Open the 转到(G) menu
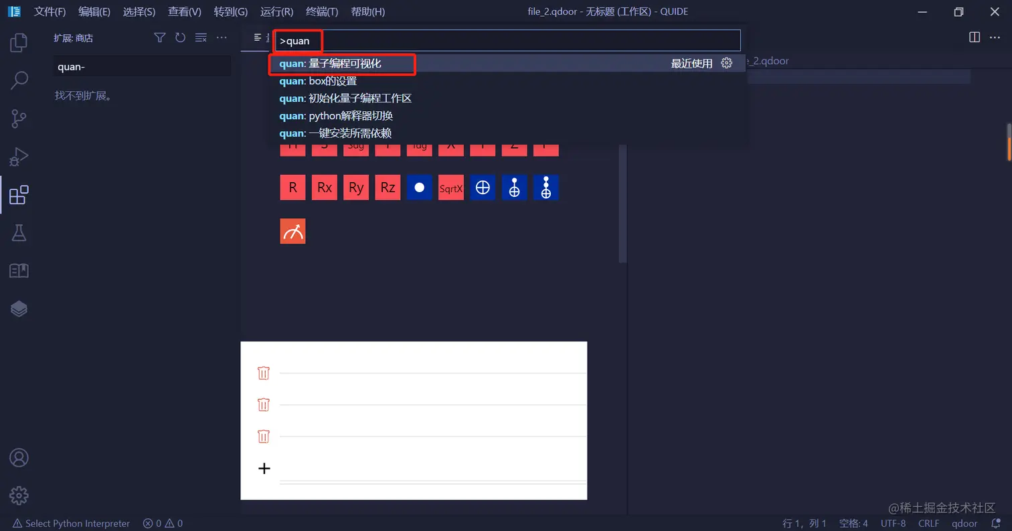1012x531 pixels. point(231,12)
